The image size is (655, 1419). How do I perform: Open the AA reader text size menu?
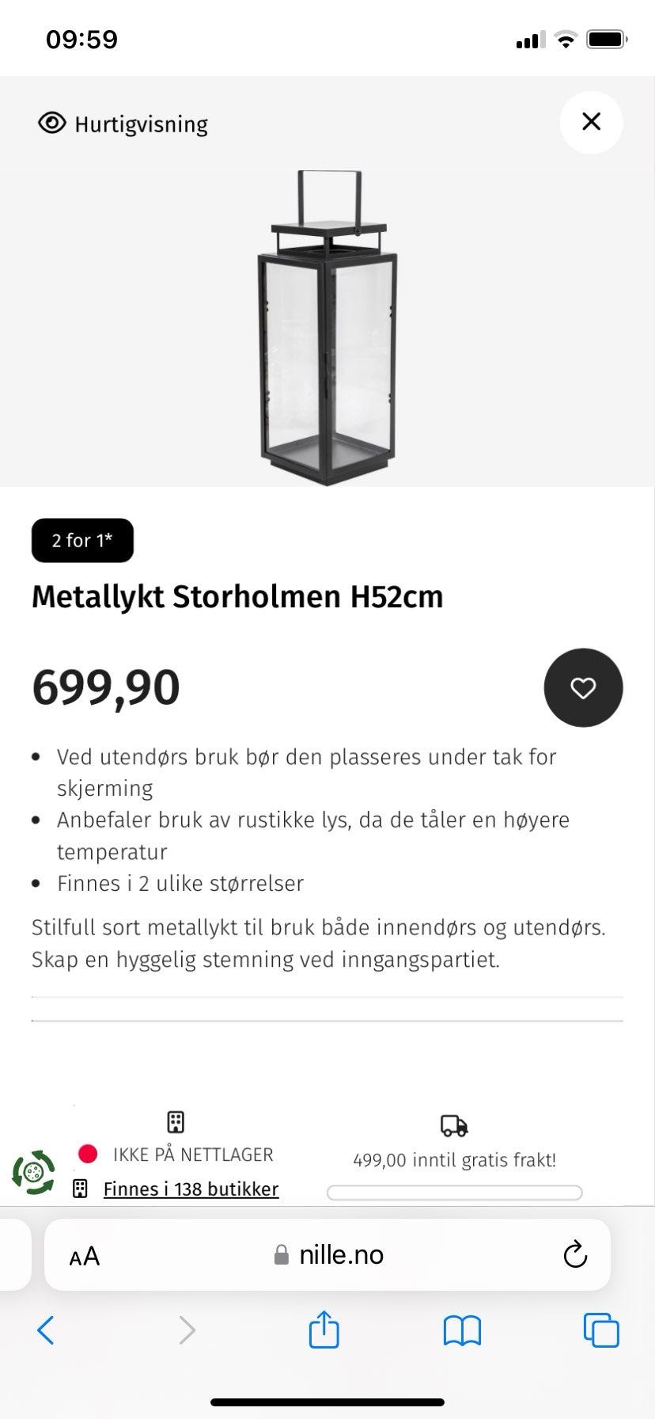coord(85,1256)
